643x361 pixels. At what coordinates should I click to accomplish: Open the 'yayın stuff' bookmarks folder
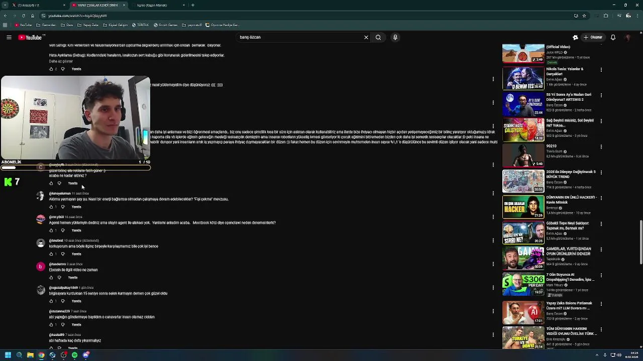192,25
